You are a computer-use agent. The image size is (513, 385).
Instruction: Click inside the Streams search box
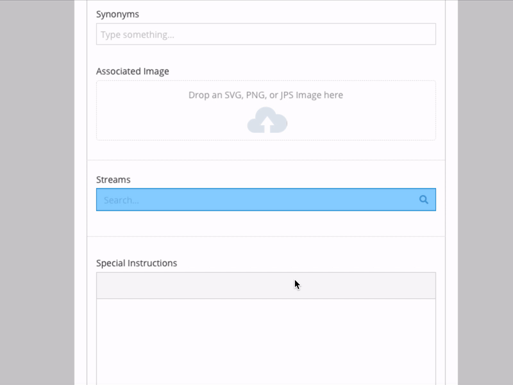pyautogui.click(x=256, y=200)
